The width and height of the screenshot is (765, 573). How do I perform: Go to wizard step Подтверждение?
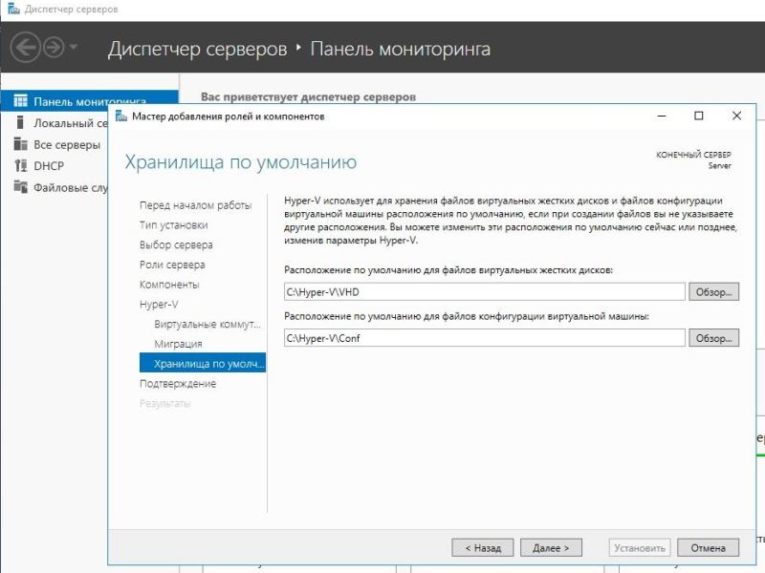click(x=178, y=384)
